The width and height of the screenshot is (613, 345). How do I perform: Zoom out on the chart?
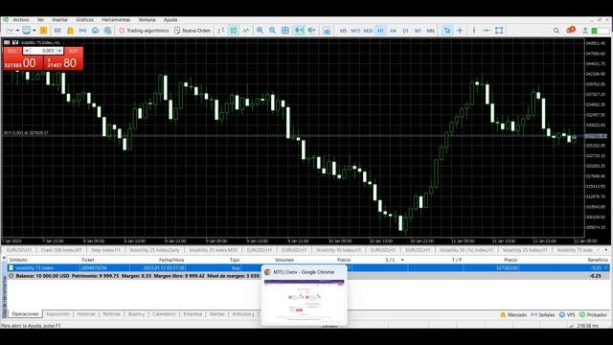pyautogui.click(x=272, y=30)
